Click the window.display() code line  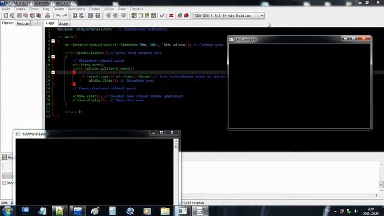108,100
